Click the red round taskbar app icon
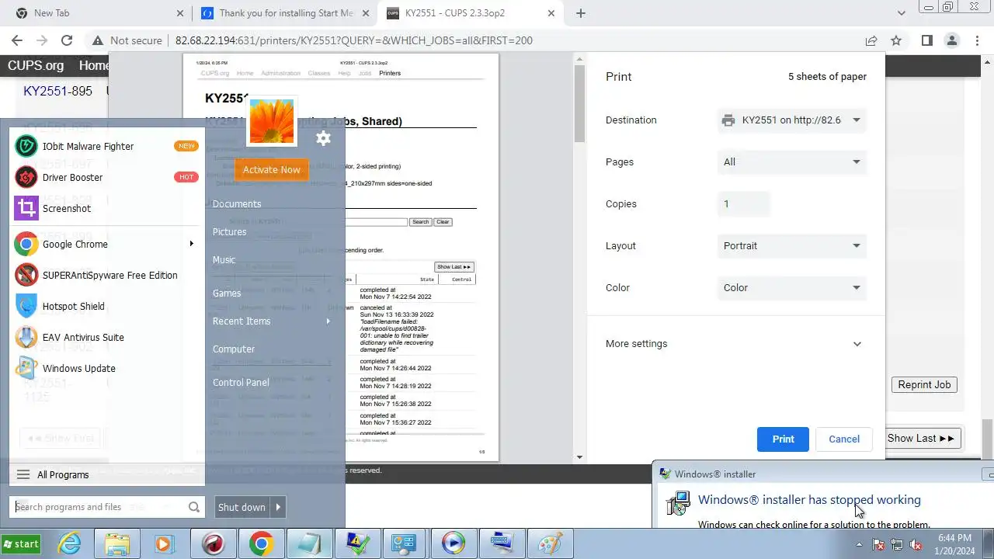 tap(213, 543)
